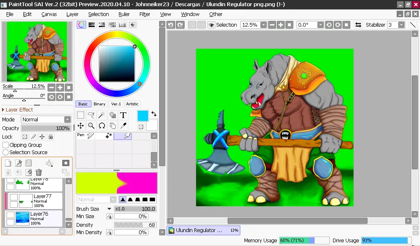Select the Hand pan tool
Image resolution: width=420 pixels, height=246 pixels.
112,125
